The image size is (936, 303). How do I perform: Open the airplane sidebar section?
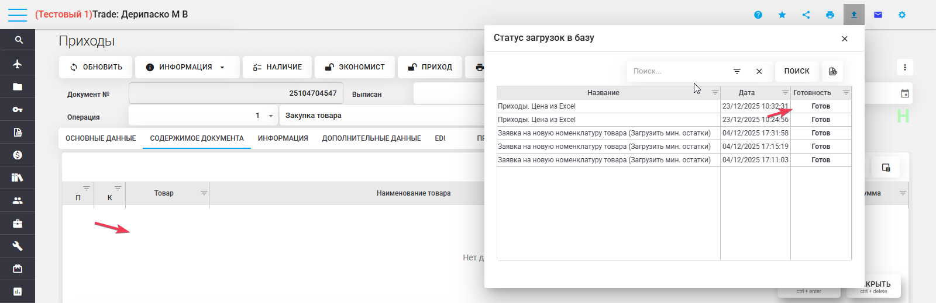click(18, 64)
